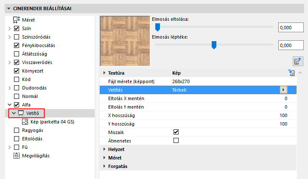
Task: Open the Vetítés Térbeli dropdown arrow
Action: point(283,90)
